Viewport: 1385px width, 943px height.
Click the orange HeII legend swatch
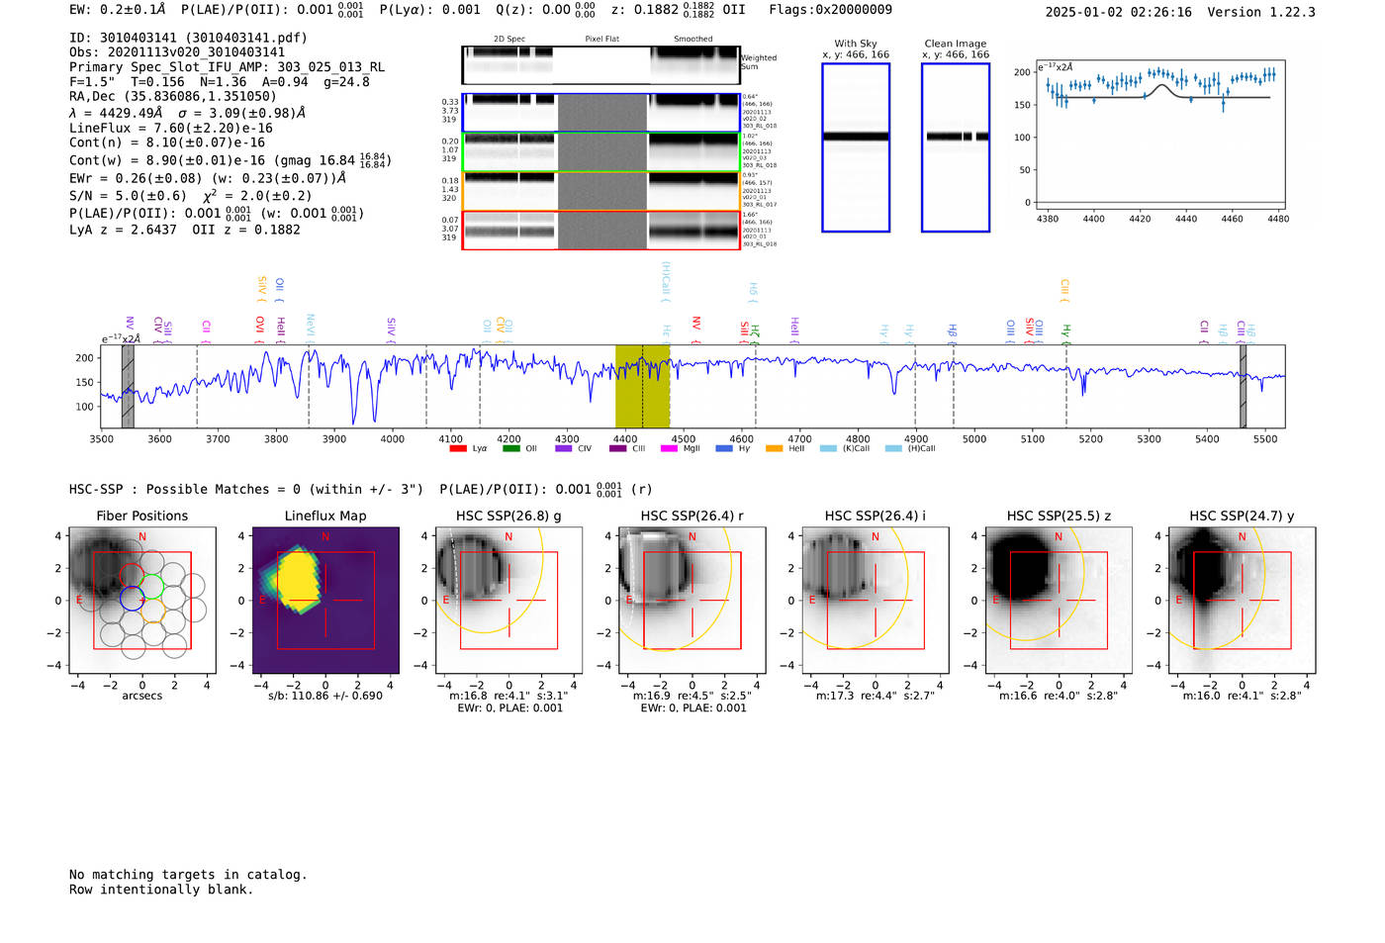[774, 448]
